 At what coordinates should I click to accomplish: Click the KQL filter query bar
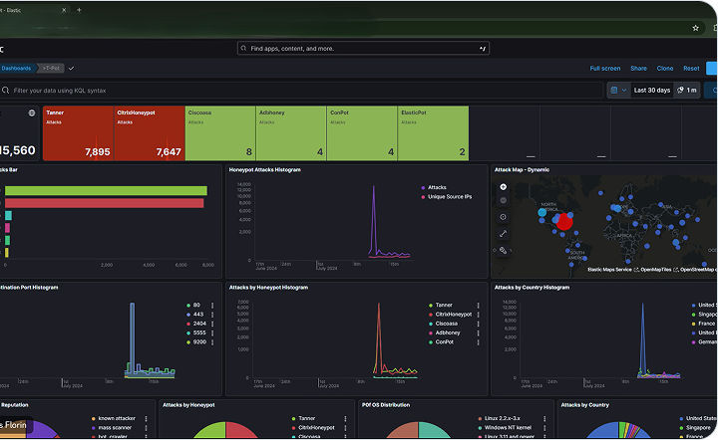pyautogui.click(x=301, y=91)
